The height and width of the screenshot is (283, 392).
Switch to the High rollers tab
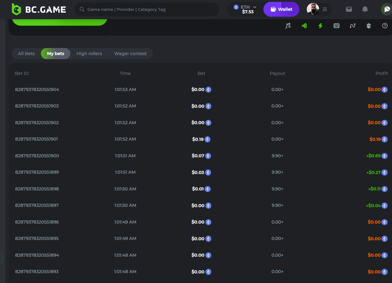coord(89,54)
